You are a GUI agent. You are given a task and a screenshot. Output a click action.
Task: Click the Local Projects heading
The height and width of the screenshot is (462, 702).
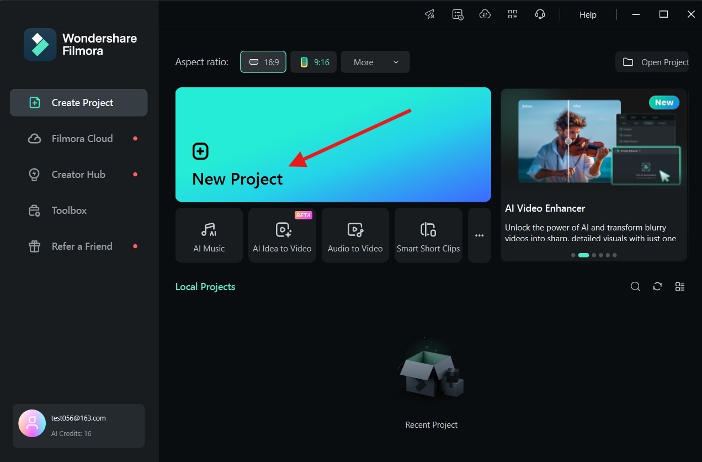[205, 287]
